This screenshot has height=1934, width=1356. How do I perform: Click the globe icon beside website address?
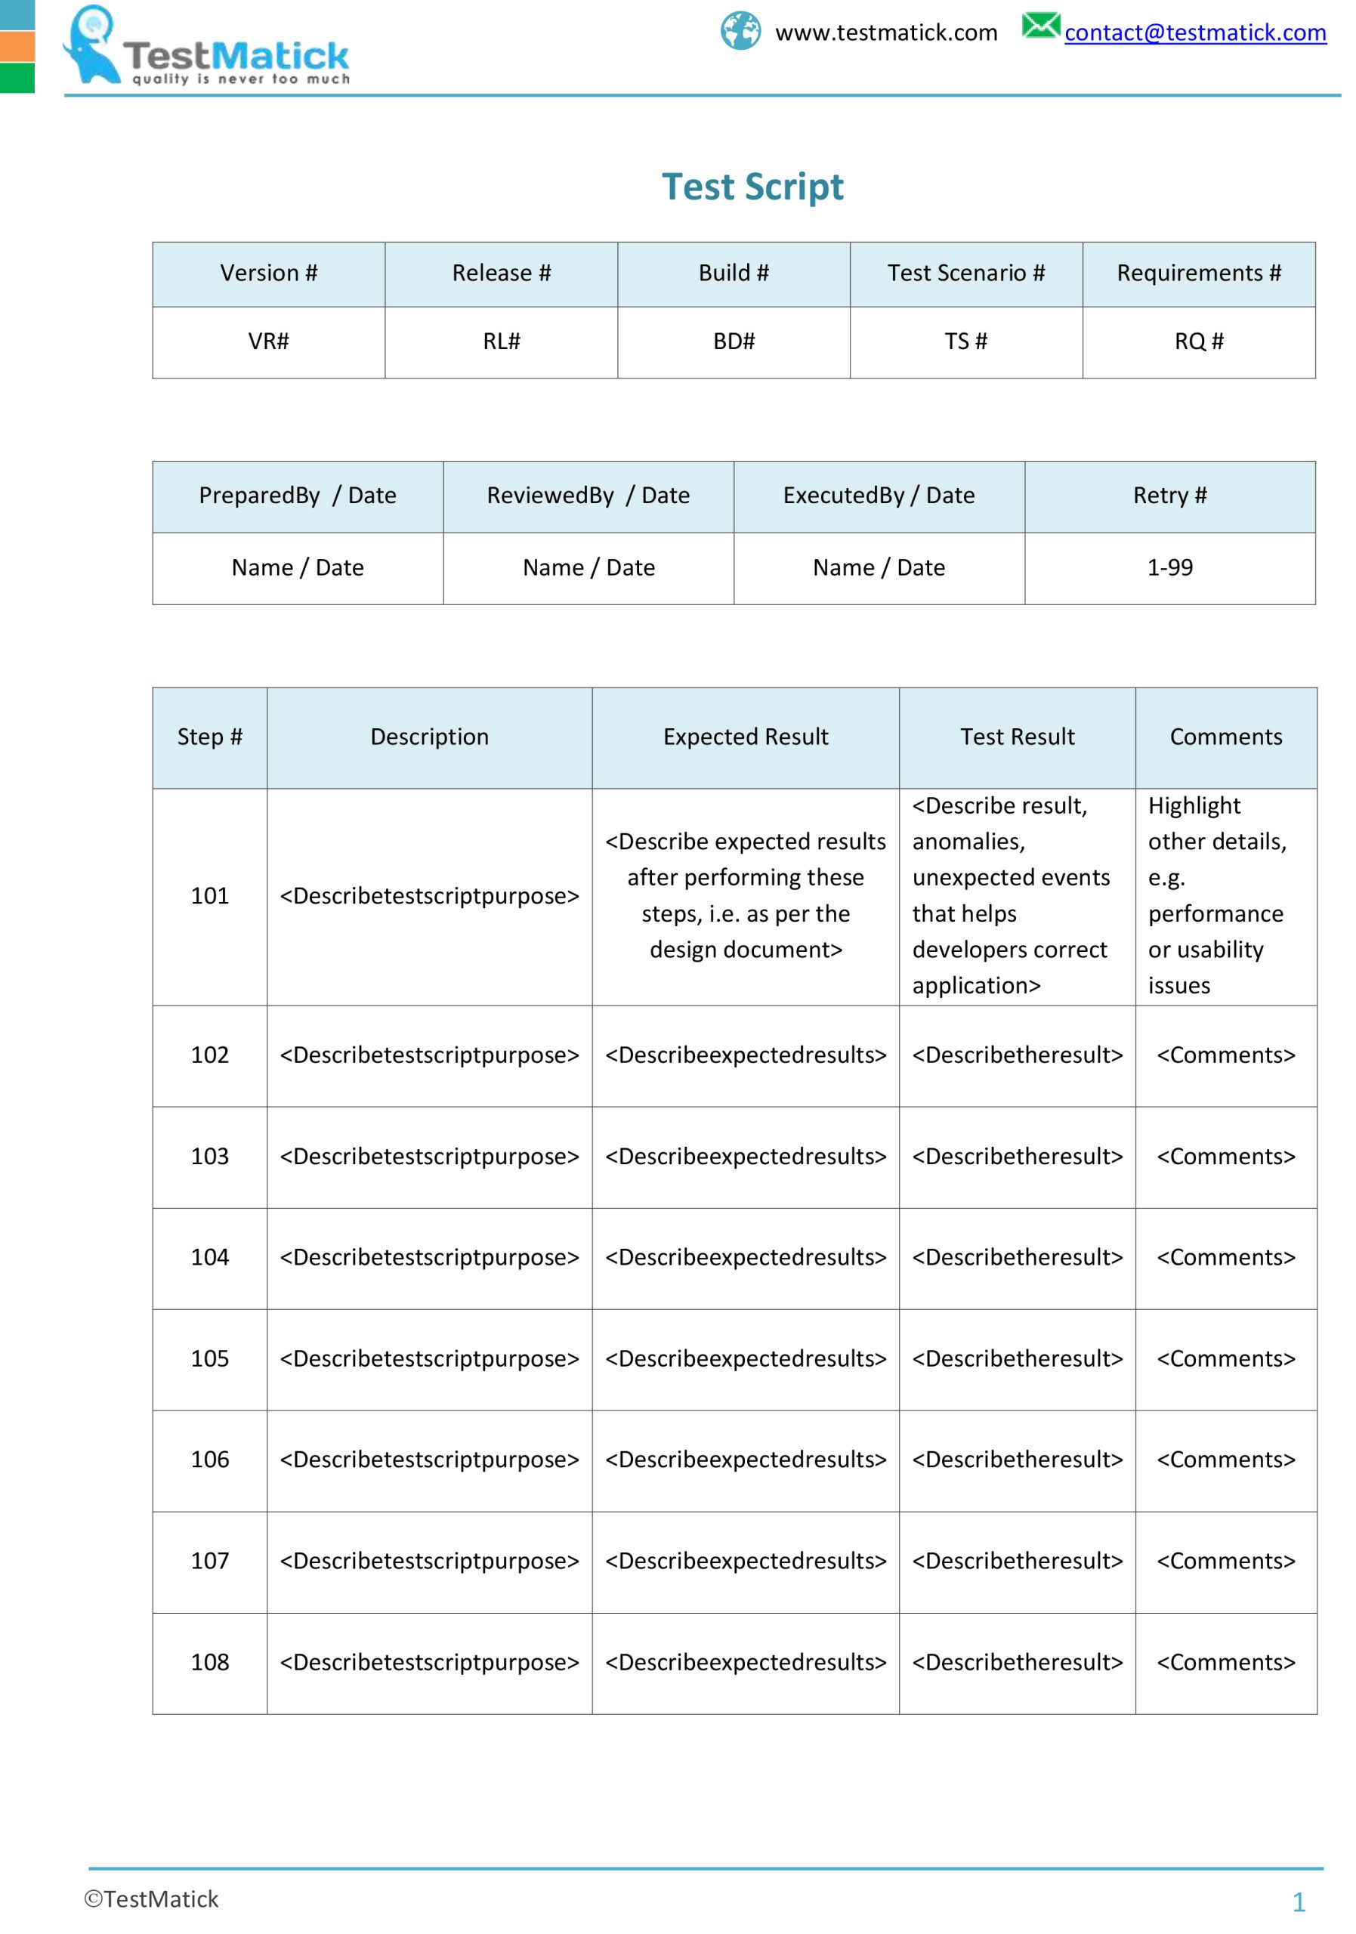click(x=740, y=31)
